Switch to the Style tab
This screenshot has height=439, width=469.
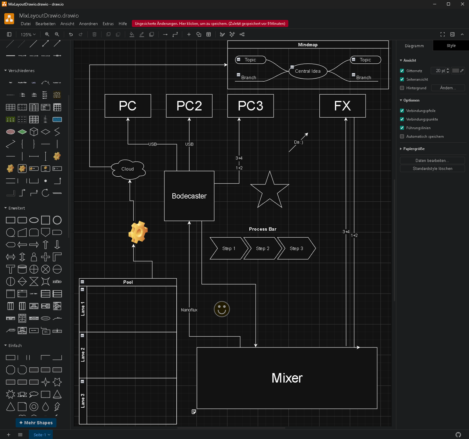[451, 46]
